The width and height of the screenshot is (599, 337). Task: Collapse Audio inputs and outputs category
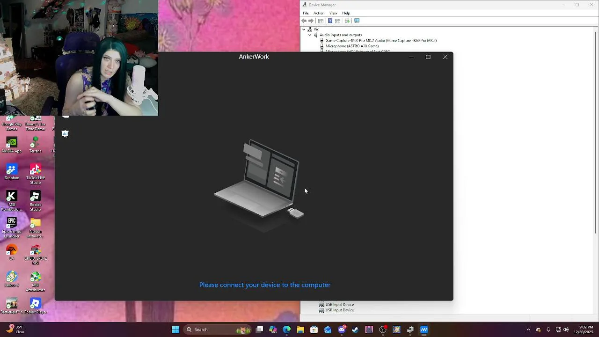click(x=309, y=35)
